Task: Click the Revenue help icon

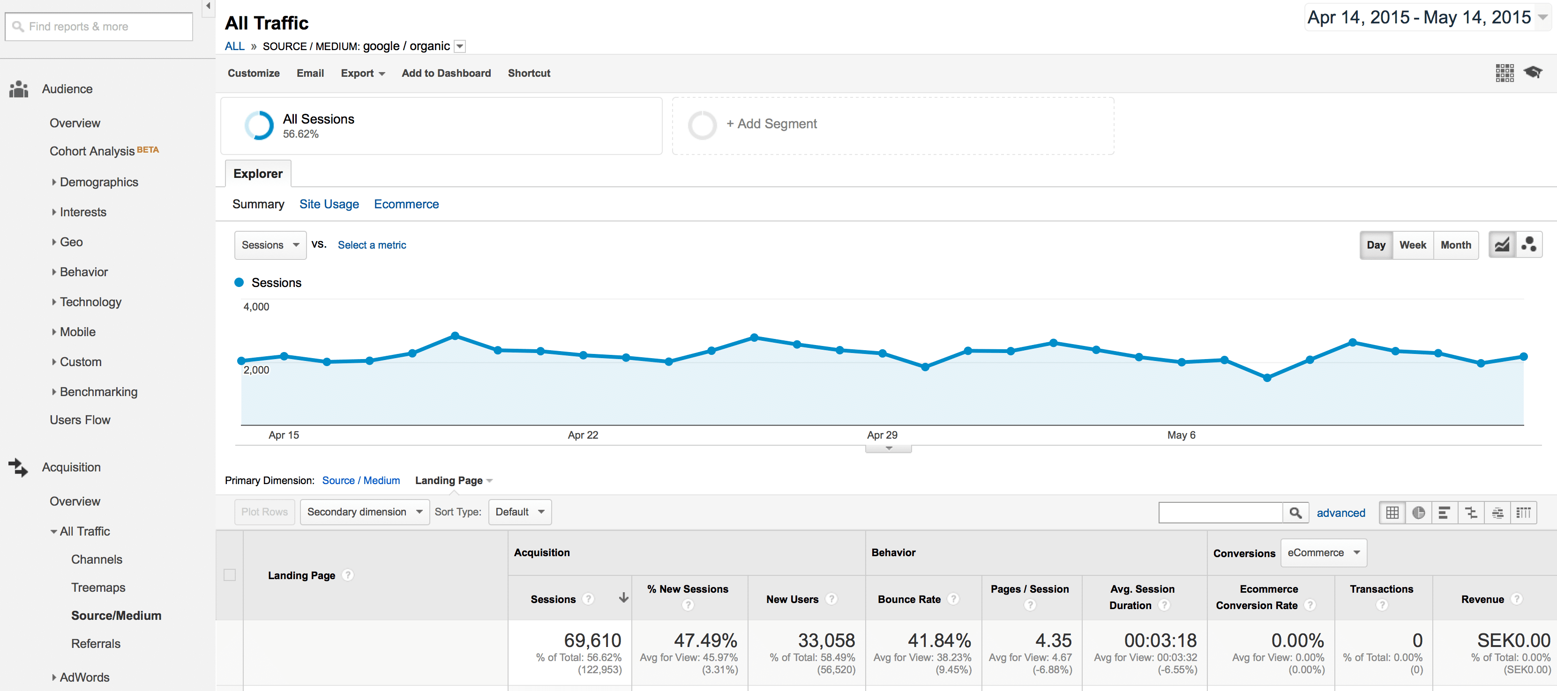Action: 1517,599
